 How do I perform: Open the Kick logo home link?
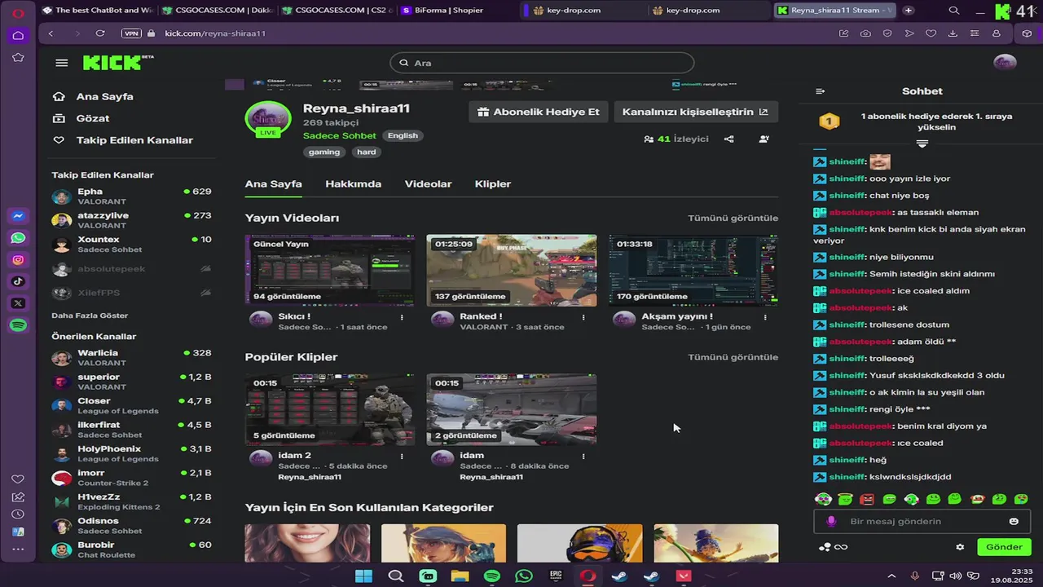click(118, 63)
